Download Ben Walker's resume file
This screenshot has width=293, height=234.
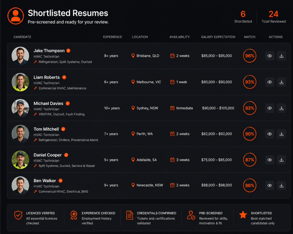coord(281,185)
